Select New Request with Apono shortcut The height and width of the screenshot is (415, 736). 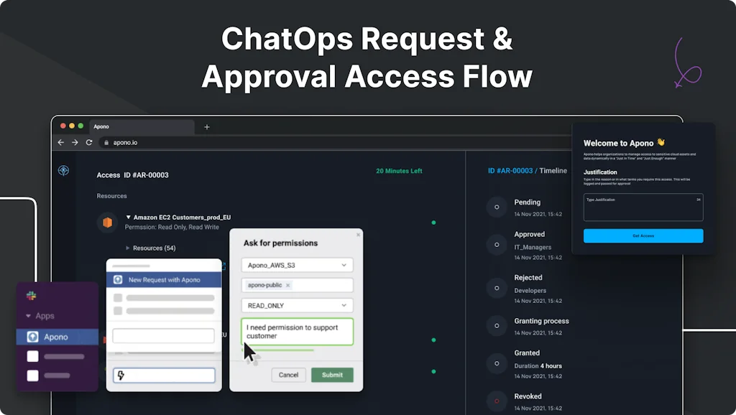point(164,279)
